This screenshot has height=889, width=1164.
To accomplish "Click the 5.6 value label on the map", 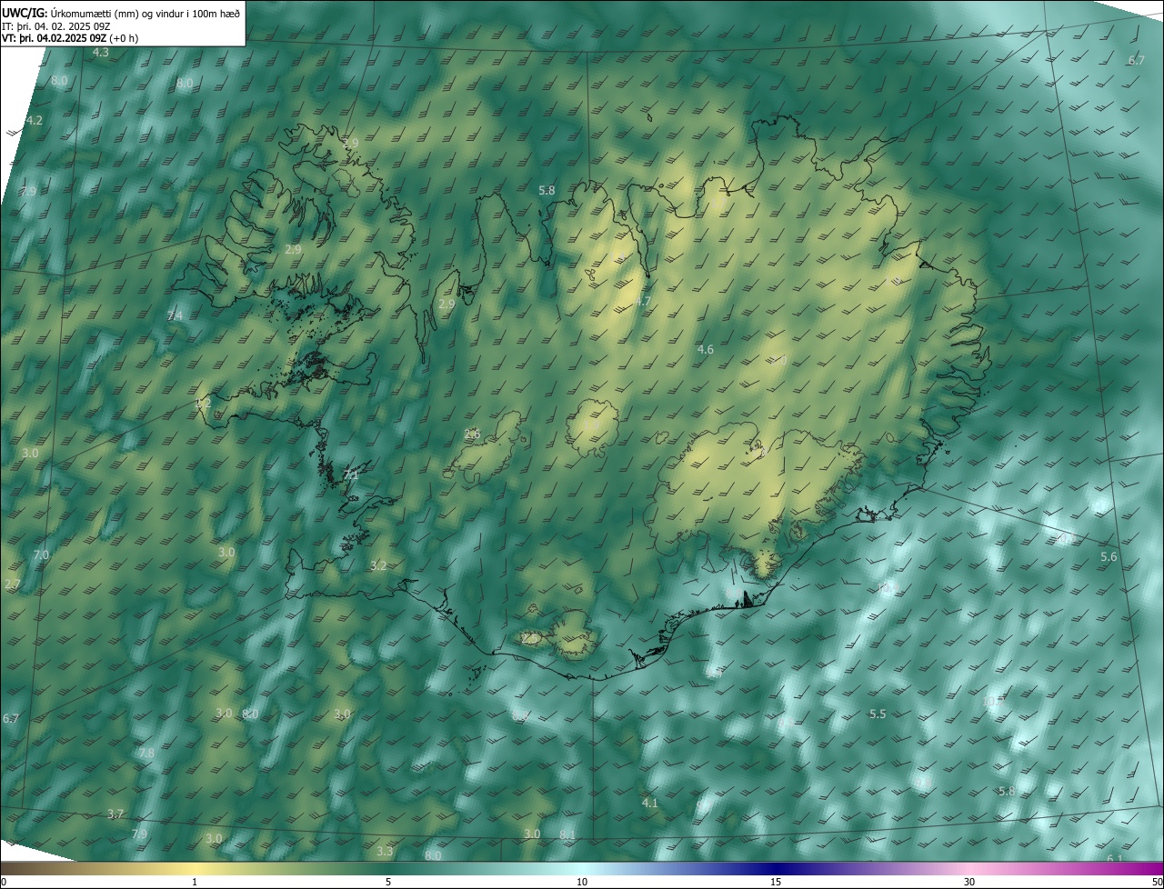I will click(1109, 556).
